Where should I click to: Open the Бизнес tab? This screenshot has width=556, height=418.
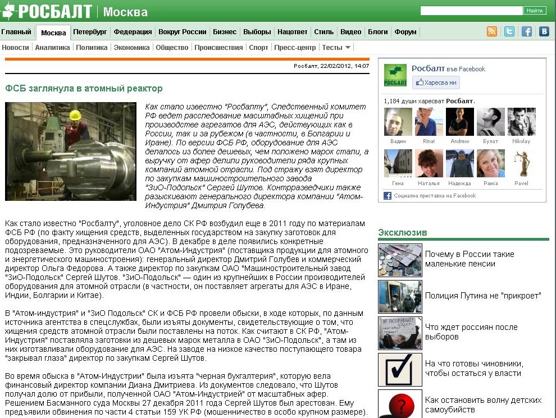coord(225,32)
